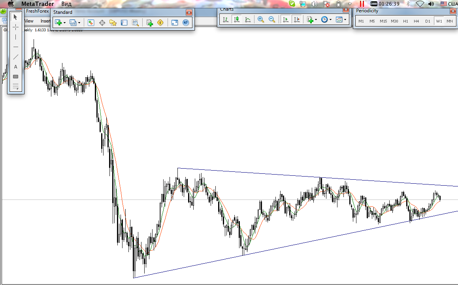Close the Charts toolbar
This screenshot has width=458, height=285.
click(346, 9)
